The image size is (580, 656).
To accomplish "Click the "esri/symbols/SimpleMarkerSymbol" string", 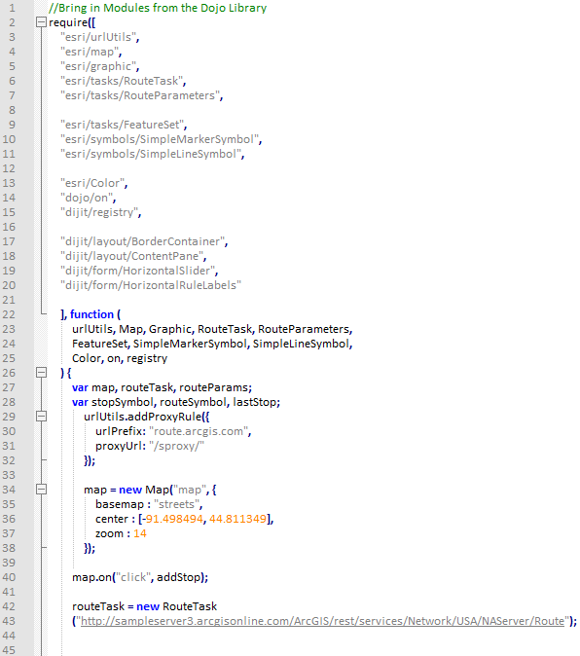I will (160, 139).
